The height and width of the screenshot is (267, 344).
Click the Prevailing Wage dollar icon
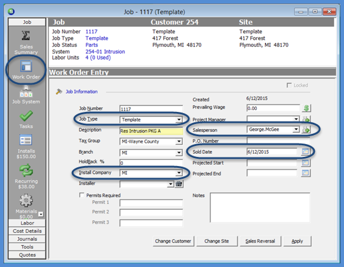[306, 108]
